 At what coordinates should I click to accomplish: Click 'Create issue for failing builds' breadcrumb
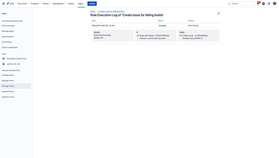pos(111,11)
